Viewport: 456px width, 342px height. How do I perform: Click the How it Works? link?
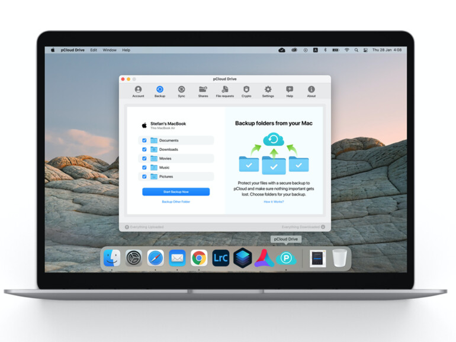274,202
